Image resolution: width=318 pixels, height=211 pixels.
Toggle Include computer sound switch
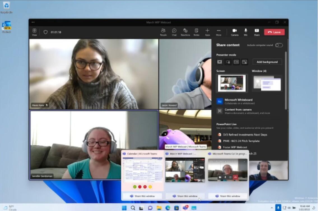[x=279, y=45]
